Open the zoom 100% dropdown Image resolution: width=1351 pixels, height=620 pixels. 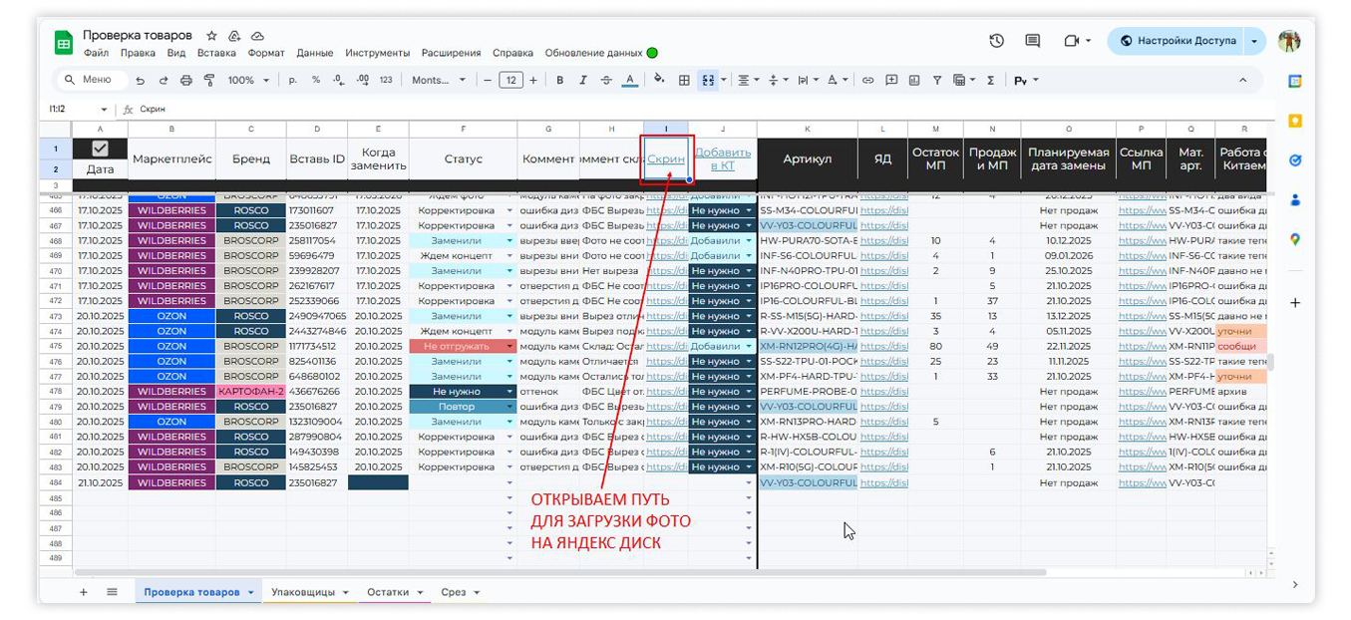pos(246,81)
